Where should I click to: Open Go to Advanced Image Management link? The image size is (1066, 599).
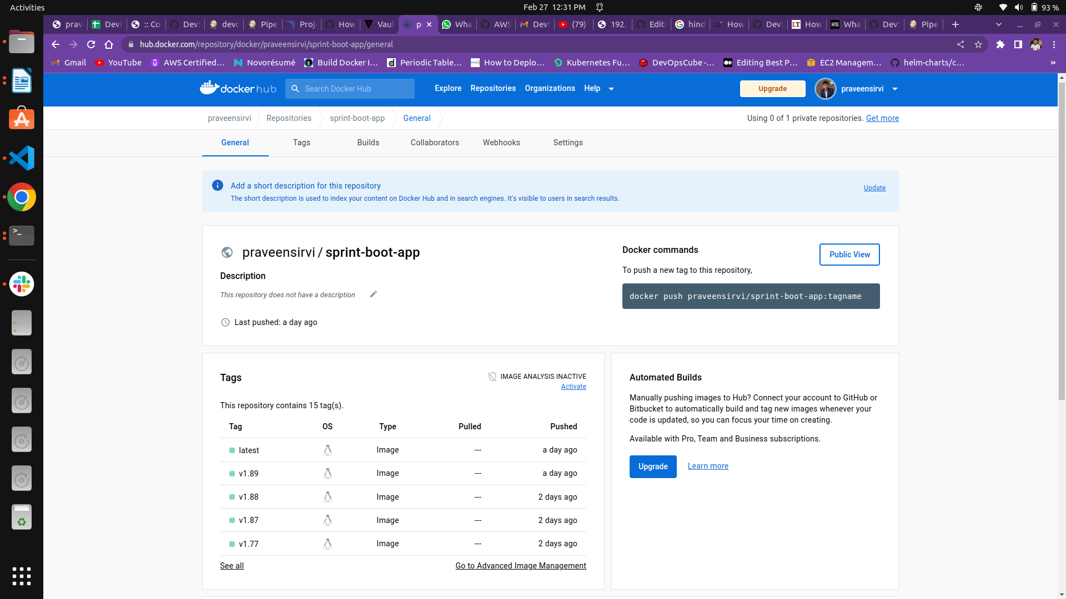coord(521,566)
